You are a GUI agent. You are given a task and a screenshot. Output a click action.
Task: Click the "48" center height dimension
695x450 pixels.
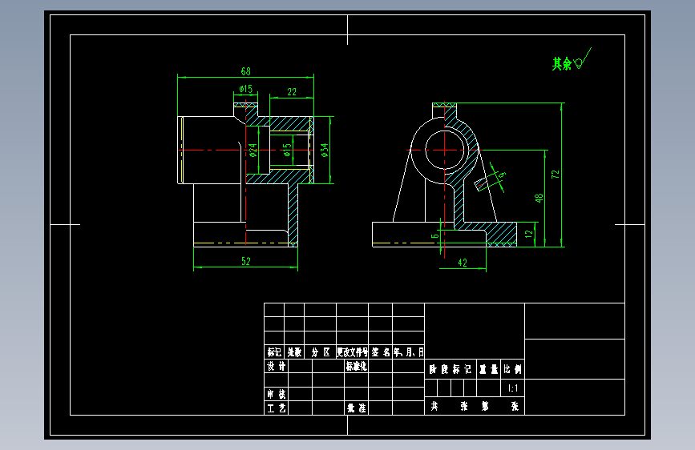coord(539,198)
